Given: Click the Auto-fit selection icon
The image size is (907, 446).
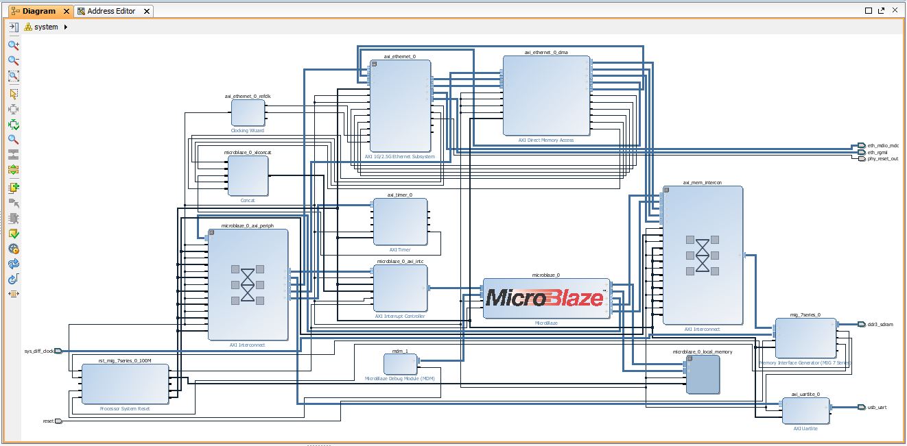Looking at the screenshot, I should (13, 110).
